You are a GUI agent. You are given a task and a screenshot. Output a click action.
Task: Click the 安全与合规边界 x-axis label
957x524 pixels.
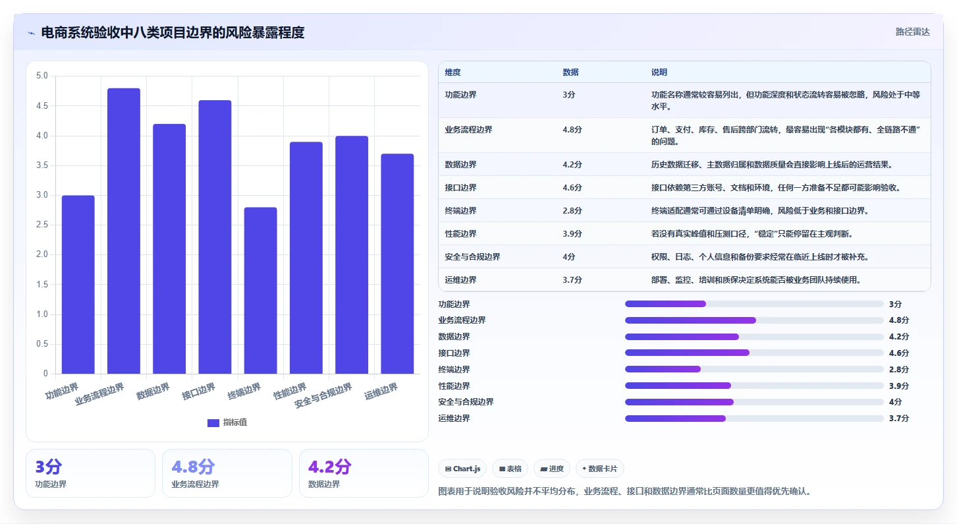coord(323,395)
